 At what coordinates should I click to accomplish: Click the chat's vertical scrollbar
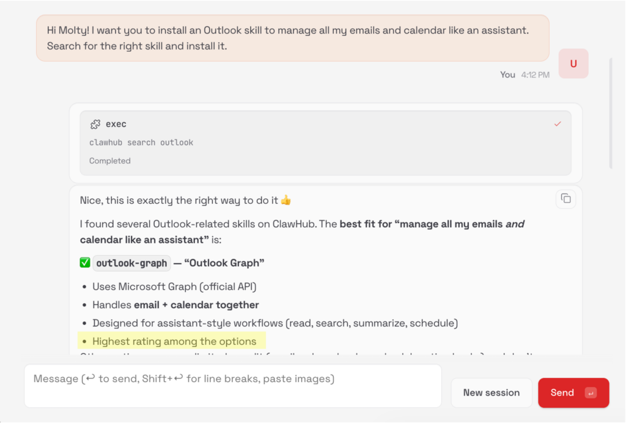tap(611, 113)
